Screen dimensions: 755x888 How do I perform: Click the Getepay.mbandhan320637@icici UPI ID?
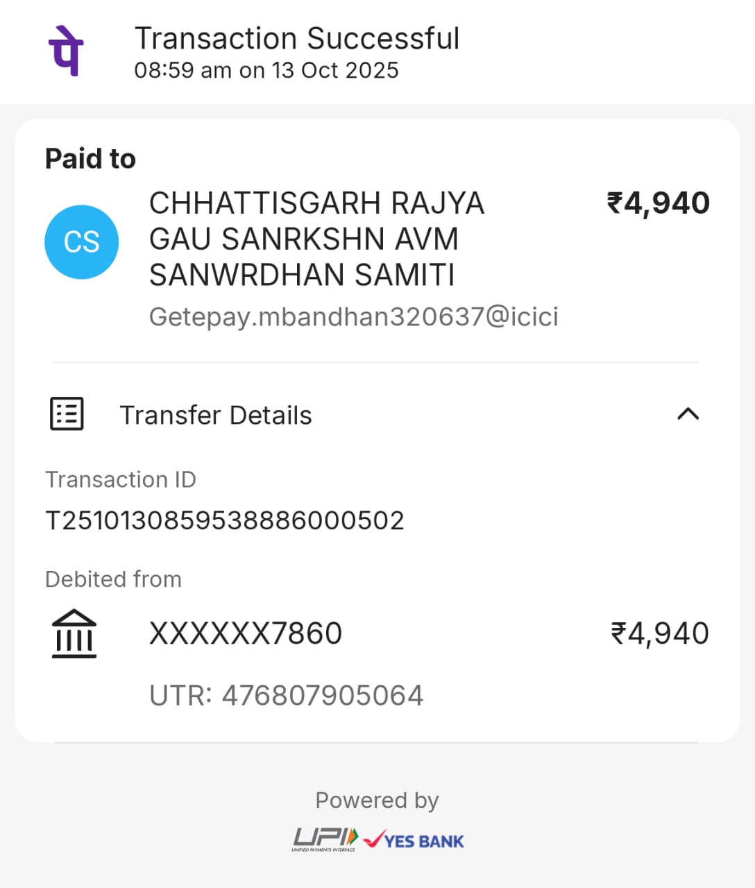(353, 317)
